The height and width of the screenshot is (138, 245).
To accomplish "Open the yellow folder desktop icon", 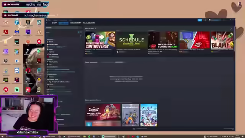I will (x=6, y=42).
